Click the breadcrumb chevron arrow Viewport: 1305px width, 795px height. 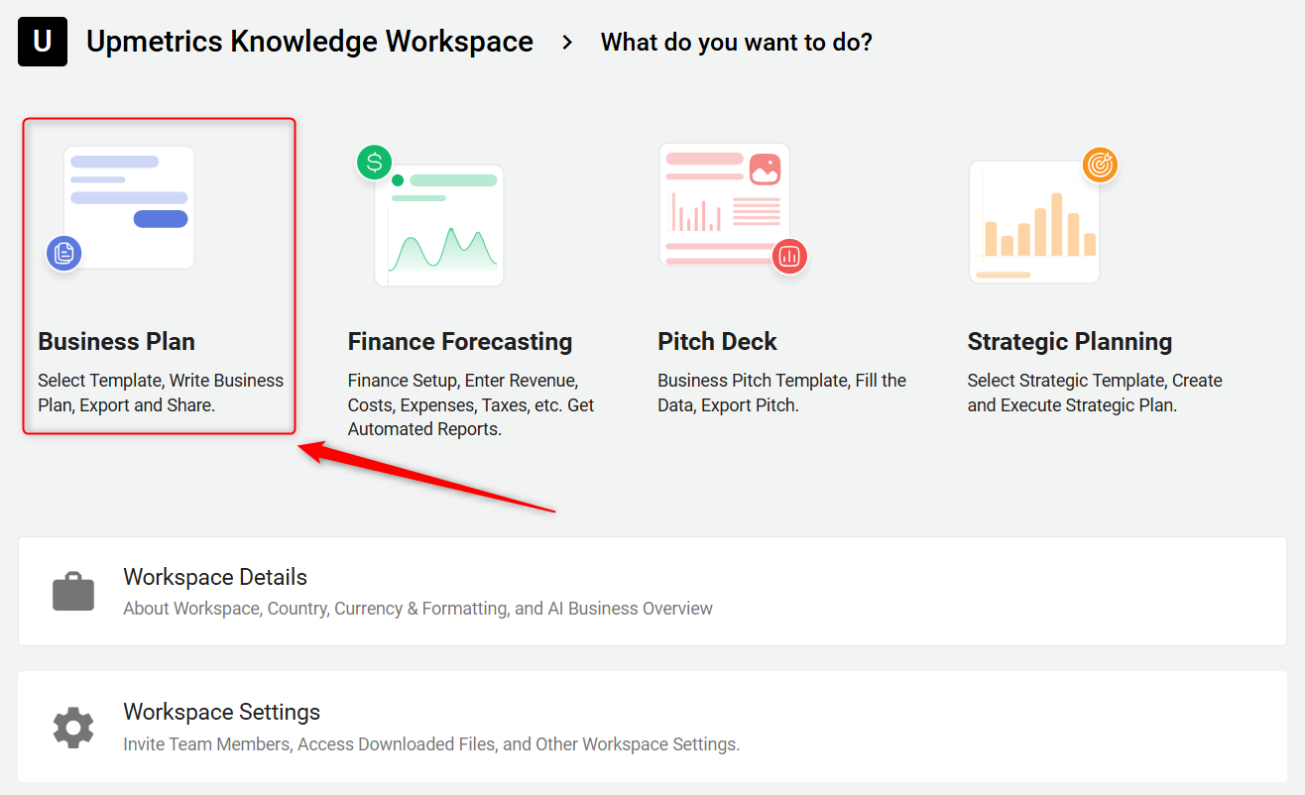(567, 43)
